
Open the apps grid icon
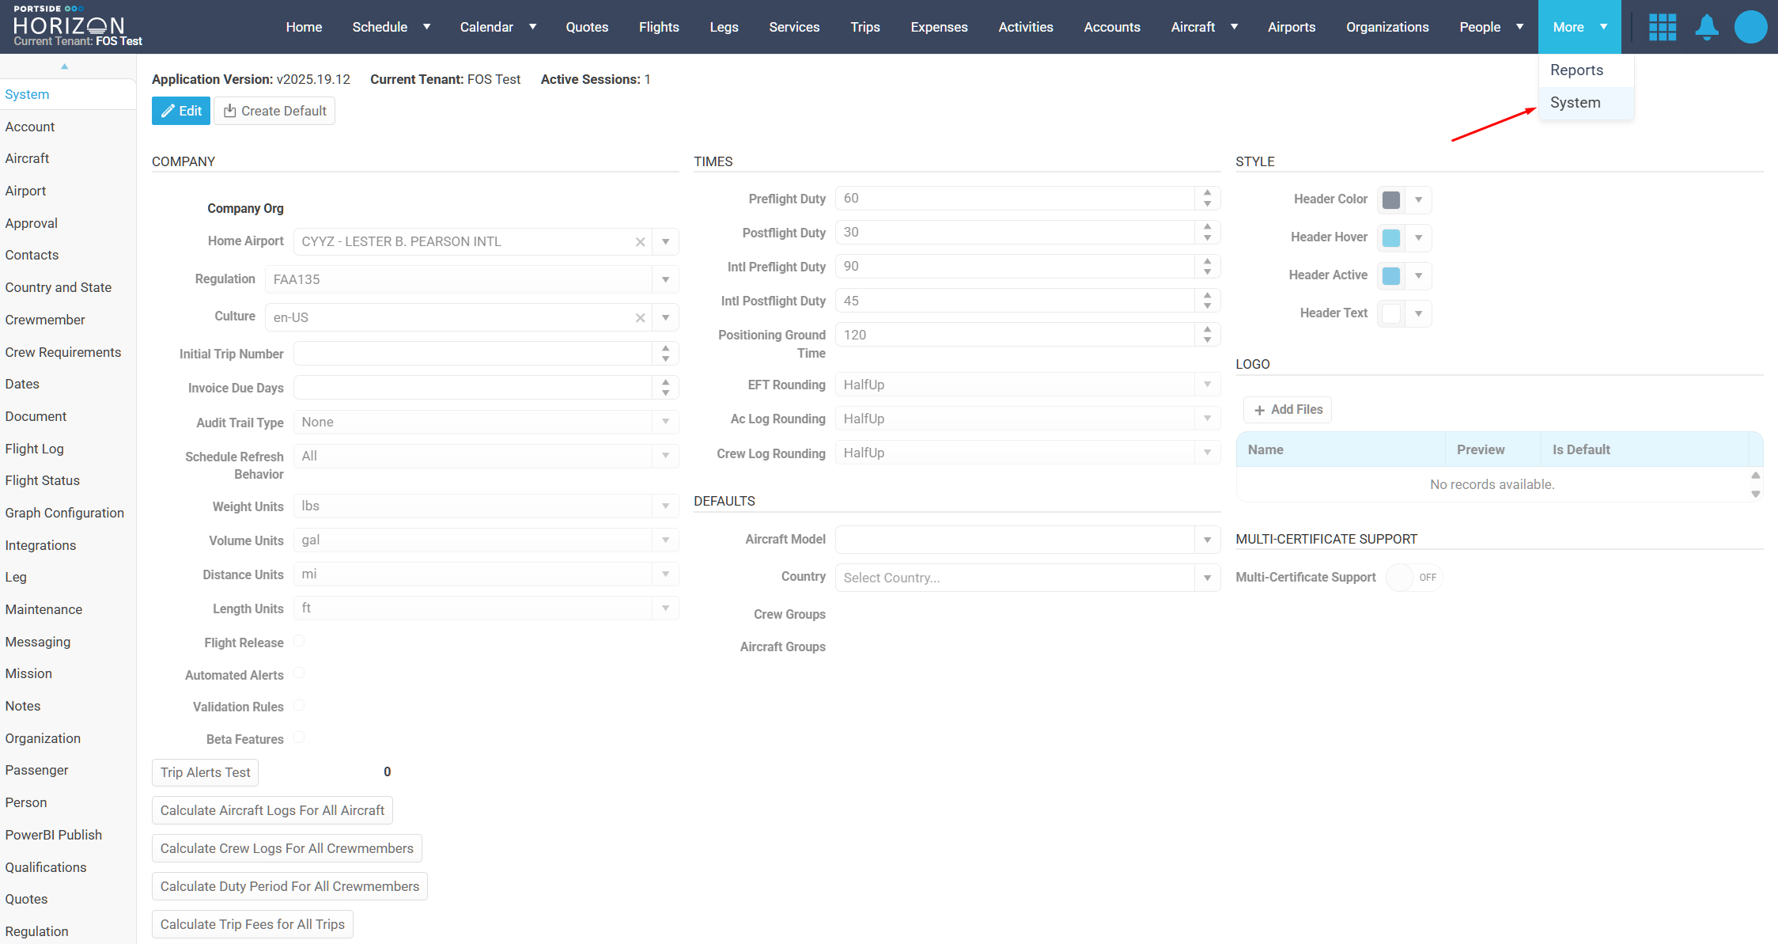[x=1662, y=27]
